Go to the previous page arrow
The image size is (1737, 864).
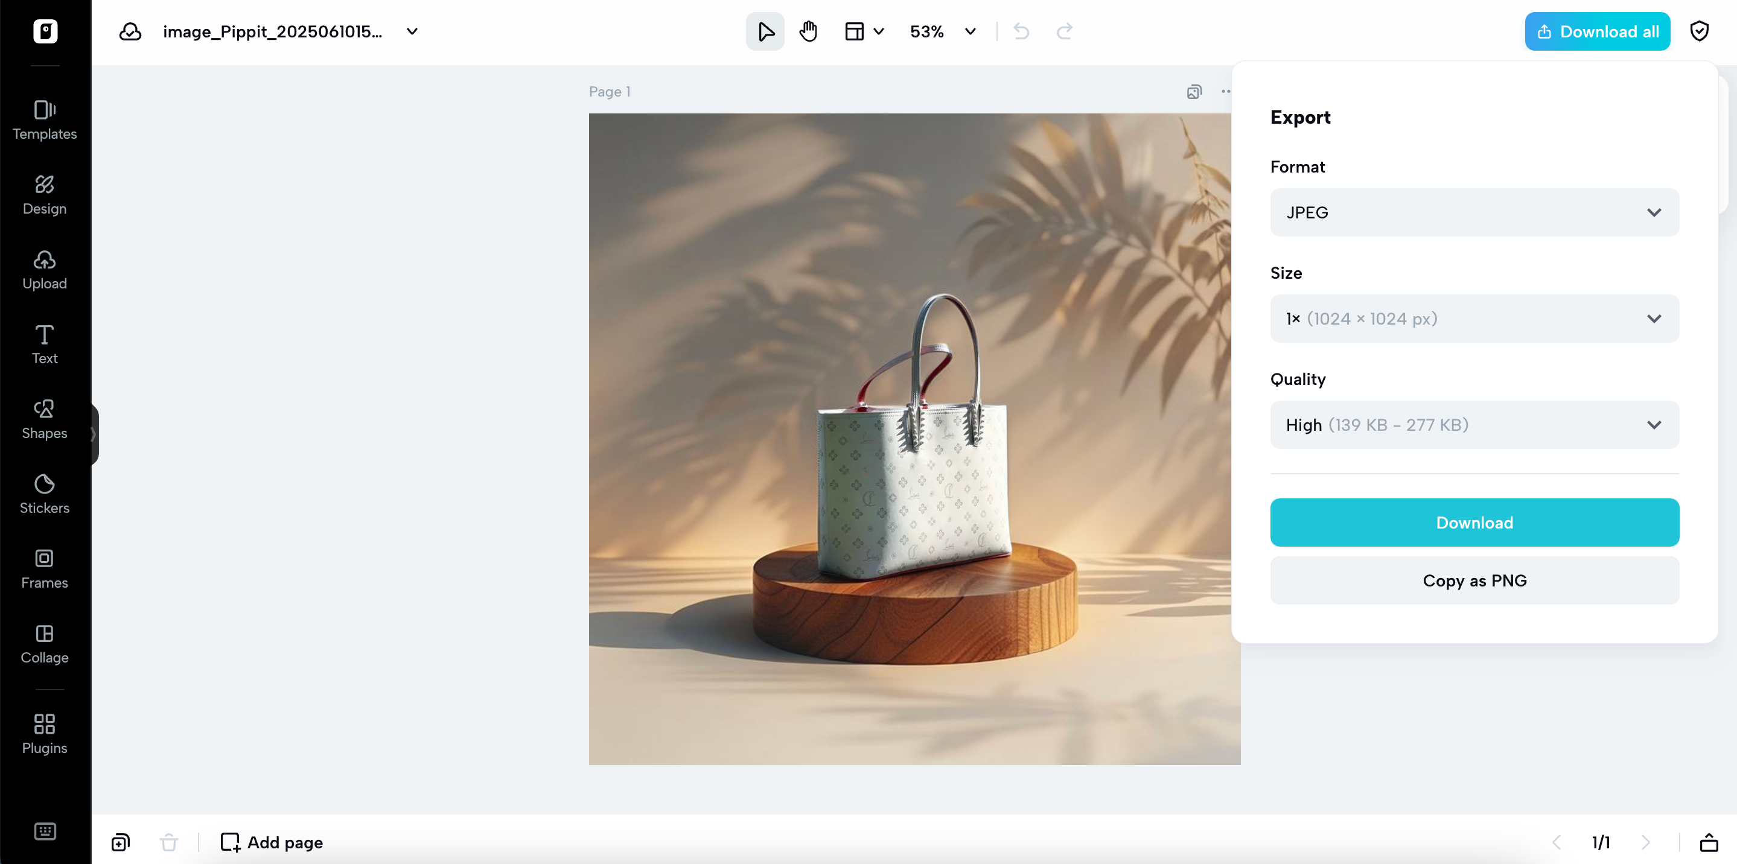tap(1555, 842)
